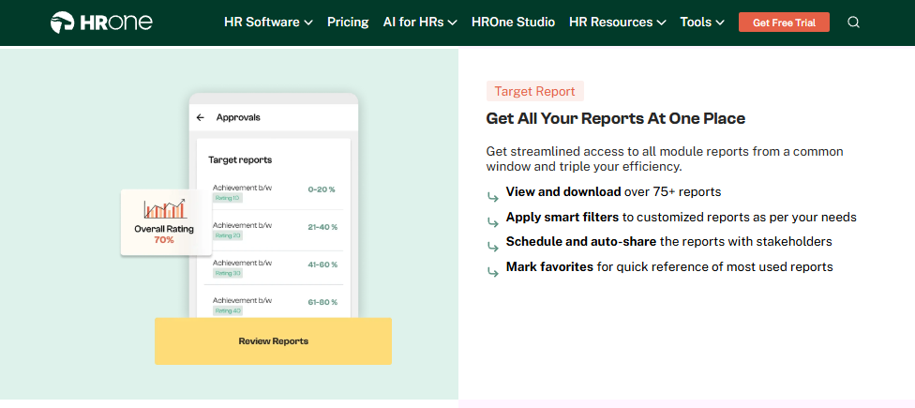The width and height of the screenshot is (915, 408).
Task: Click arrow bullet beside View and download
Action: point(492,197)
